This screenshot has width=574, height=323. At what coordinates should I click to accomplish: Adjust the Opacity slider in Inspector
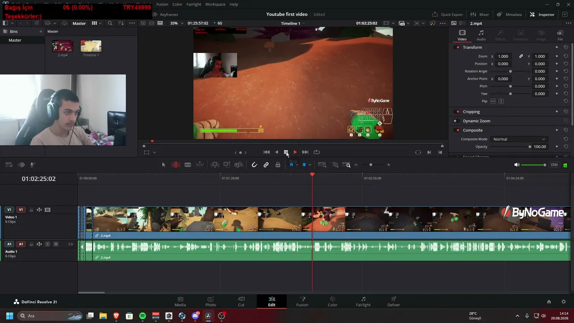coord(511,147)
